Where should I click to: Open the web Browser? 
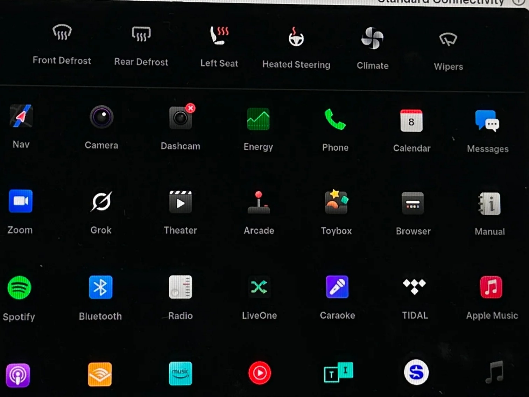[413, 204]
